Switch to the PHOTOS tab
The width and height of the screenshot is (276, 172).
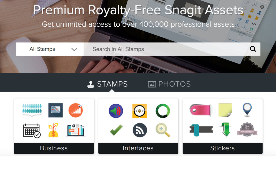point(169,84)
